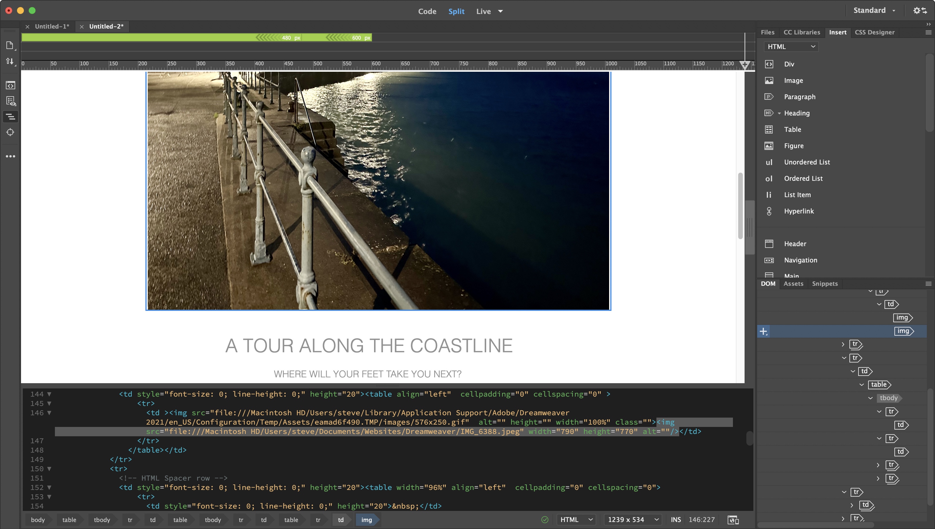
Task: Click the CC Libraries panel tab
Action: pyautogui.click(x=802, y=31)
